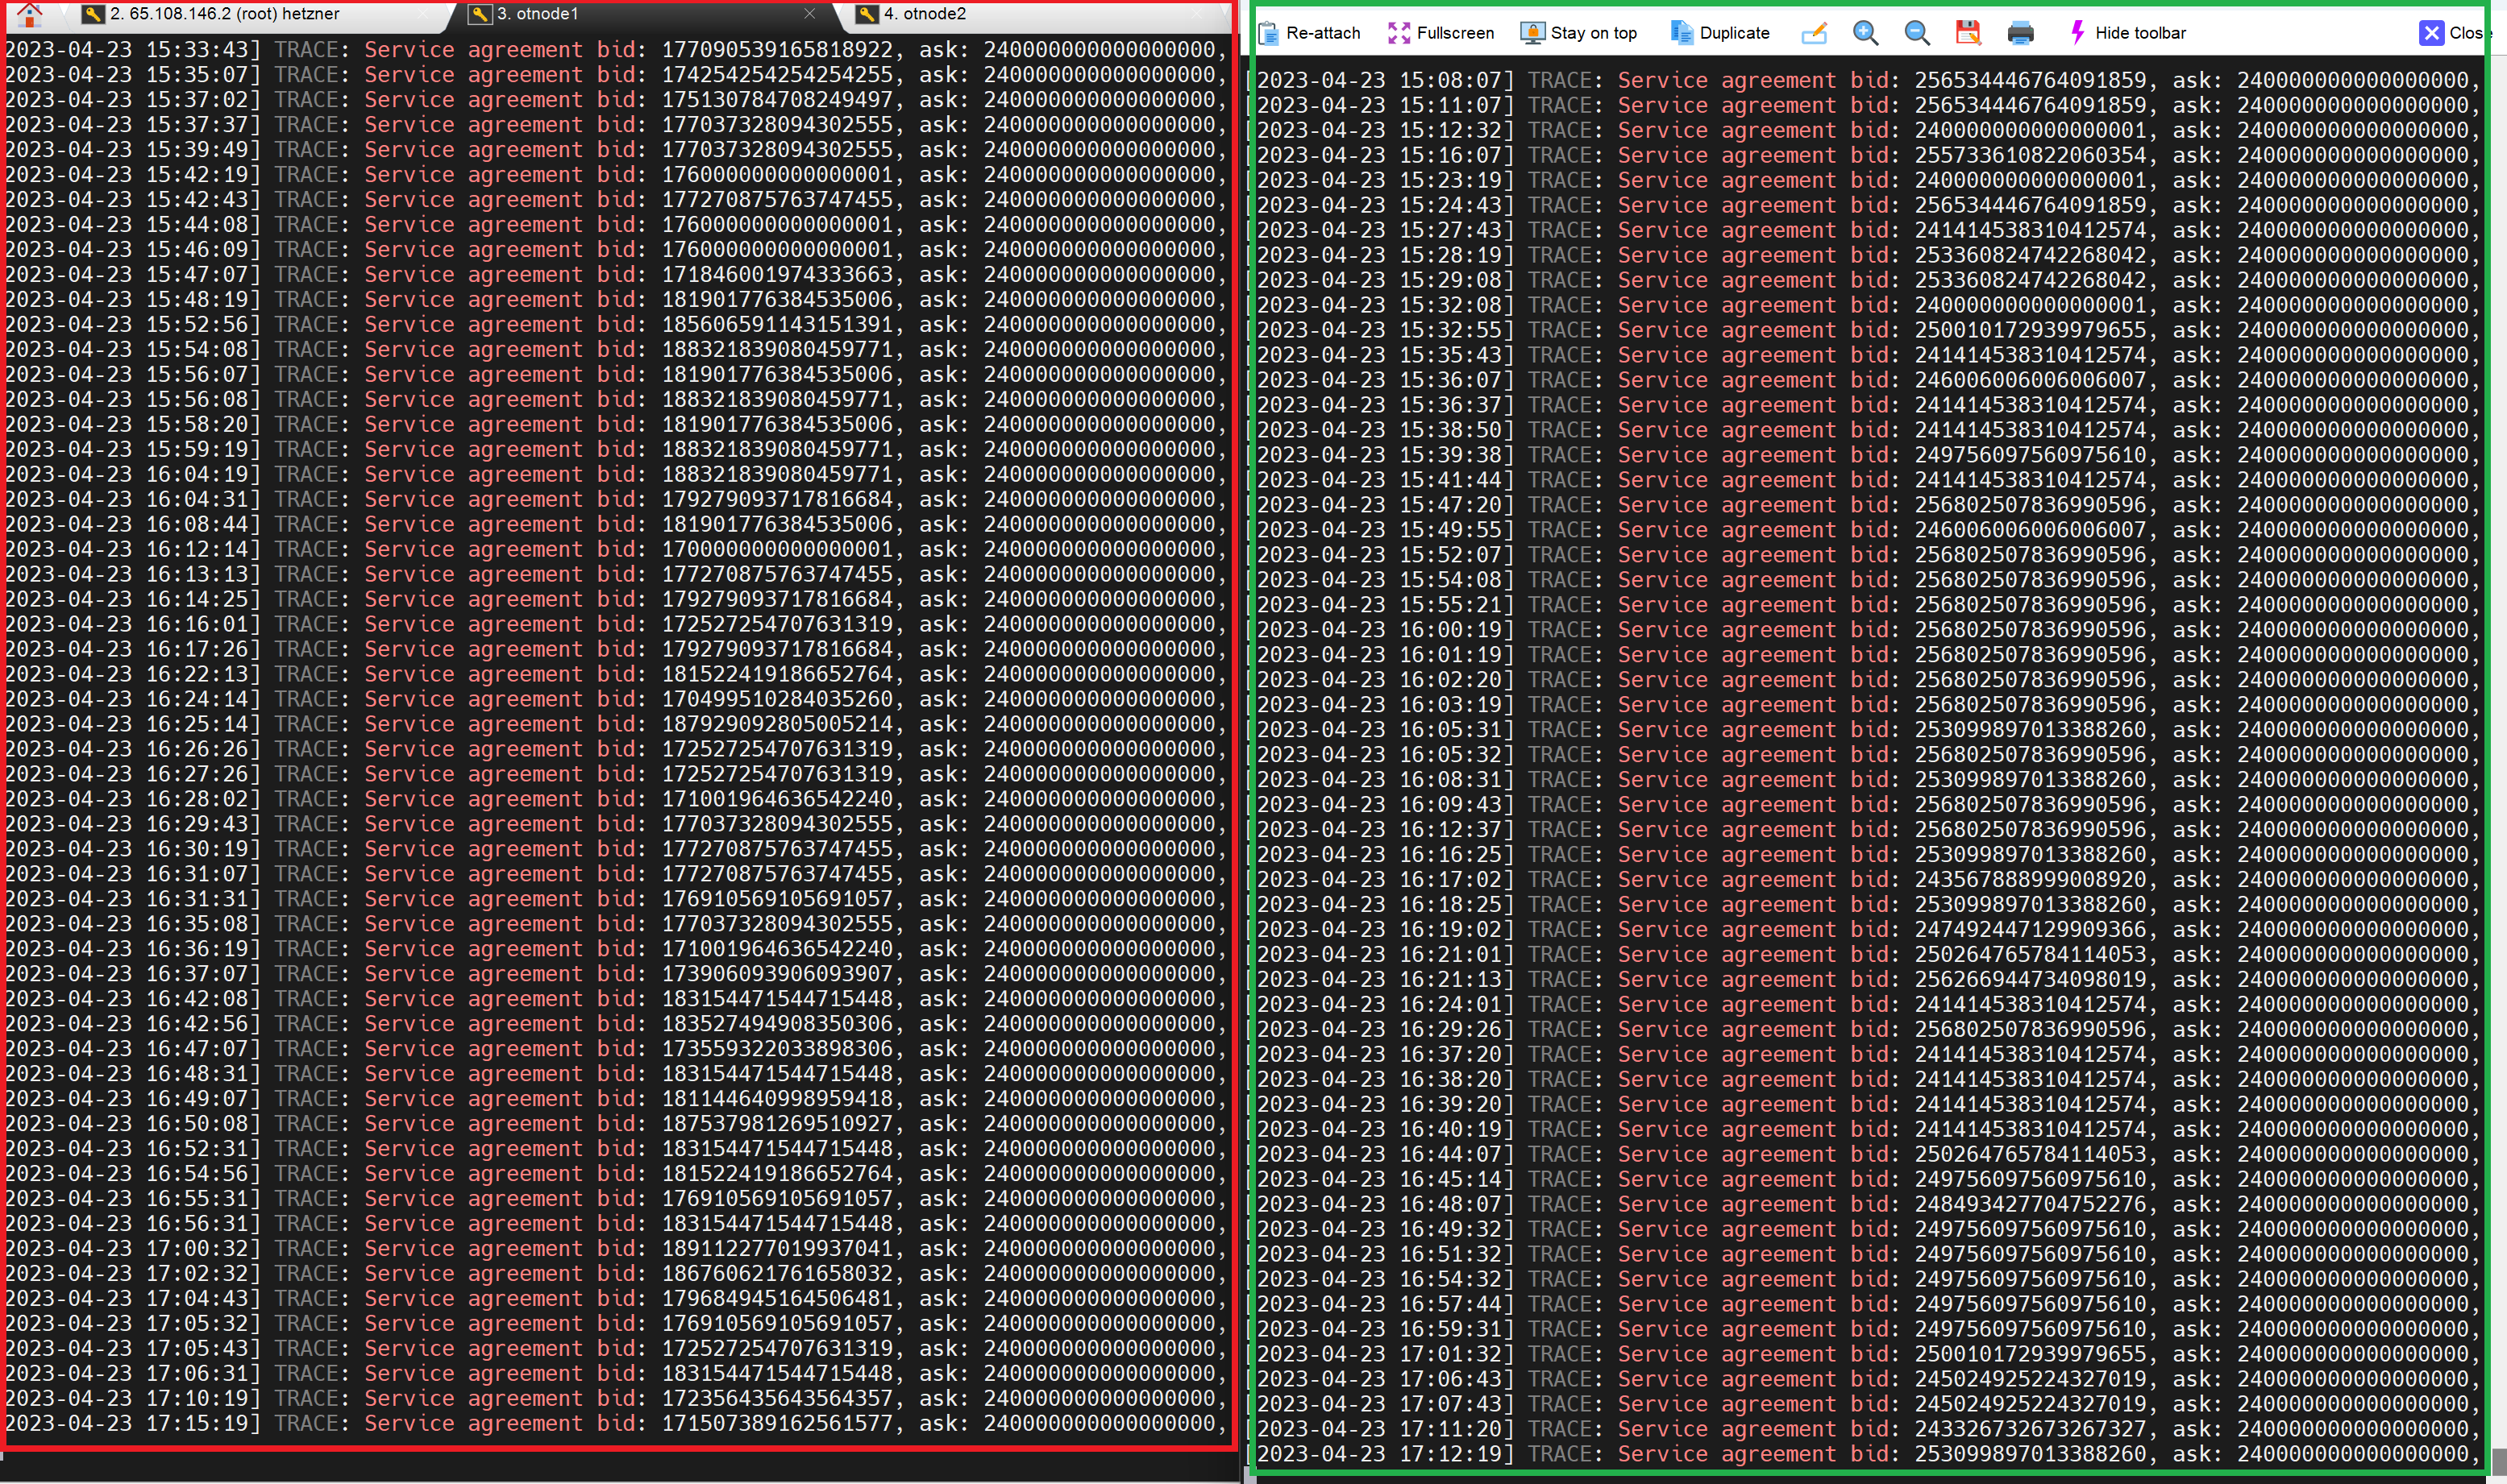Zoom out with the magnifier minus icon
This screenshot has height=1484, width=2507.
coord(1917,33)
